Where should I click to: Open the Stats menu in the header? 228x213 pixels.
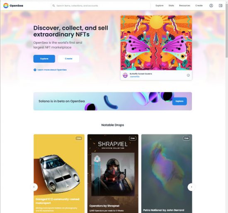(x=171, y=5)
